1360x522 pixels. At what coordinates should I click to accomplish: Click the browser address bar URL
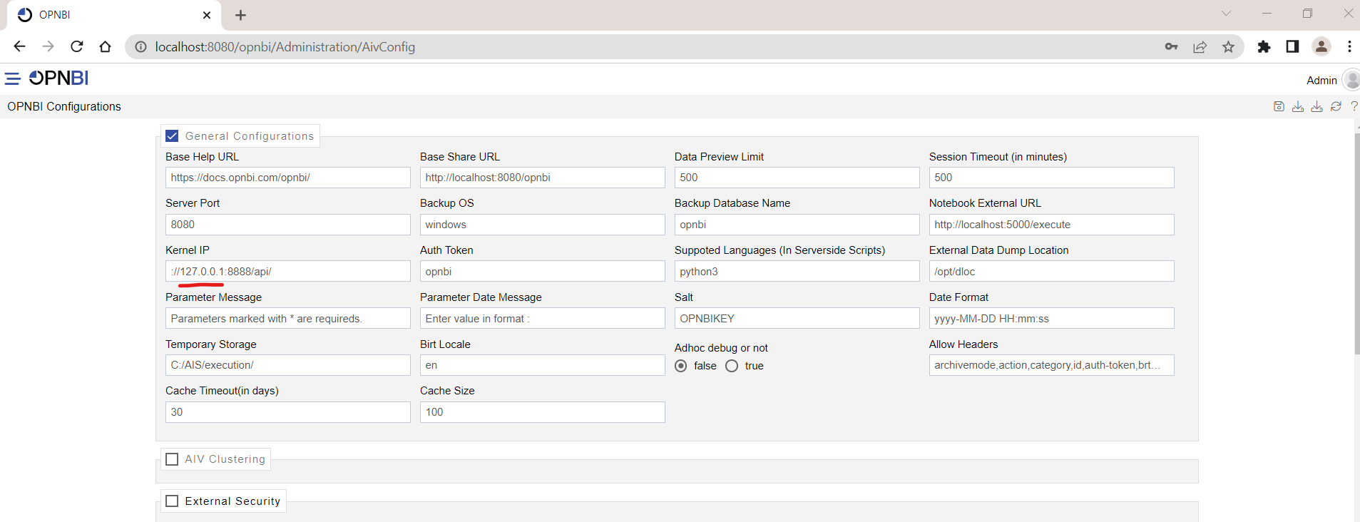click(285, 46)
